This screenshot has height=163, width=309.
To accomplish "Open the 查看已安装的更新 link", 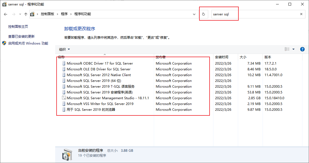I will coord(21,37).
